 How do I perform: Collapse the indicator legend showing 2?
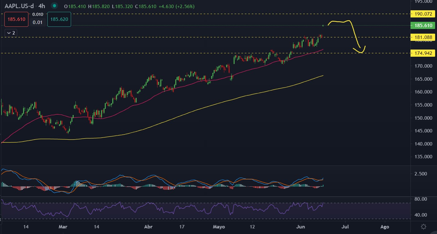pos(11,33)
